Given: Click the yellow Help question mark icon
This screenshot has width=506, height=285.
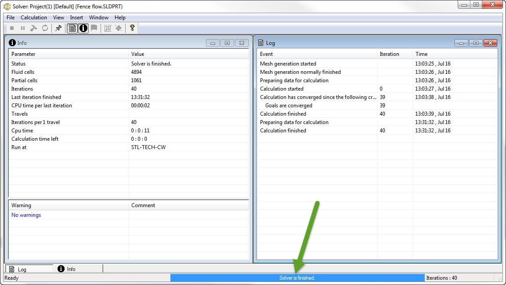Looking at the screenshot, I should coord(132,28).
